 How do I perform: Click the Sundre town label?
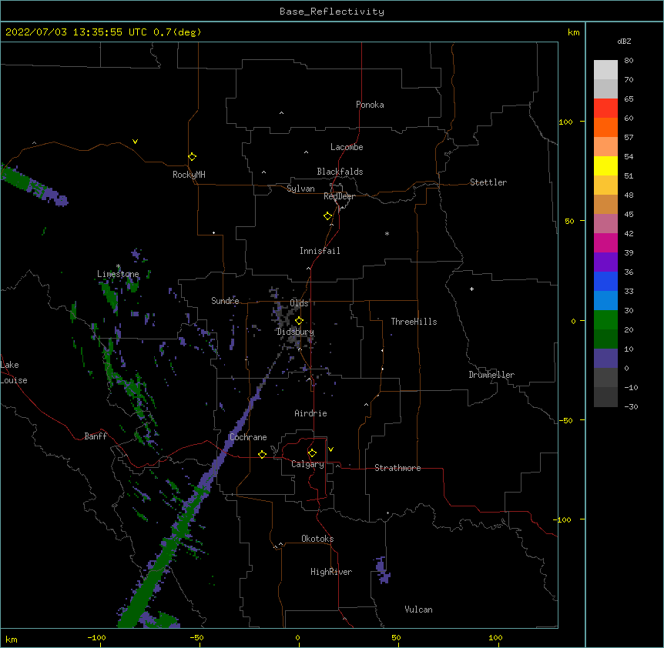tap(225, 301)
